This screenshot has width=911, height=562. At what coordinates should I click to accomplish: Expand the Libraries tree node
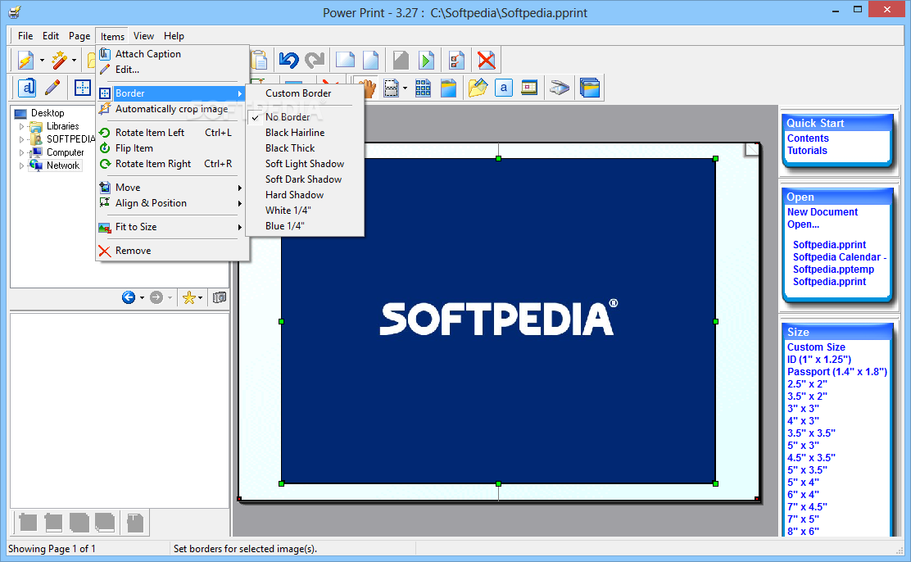click(x=22, y=126)
